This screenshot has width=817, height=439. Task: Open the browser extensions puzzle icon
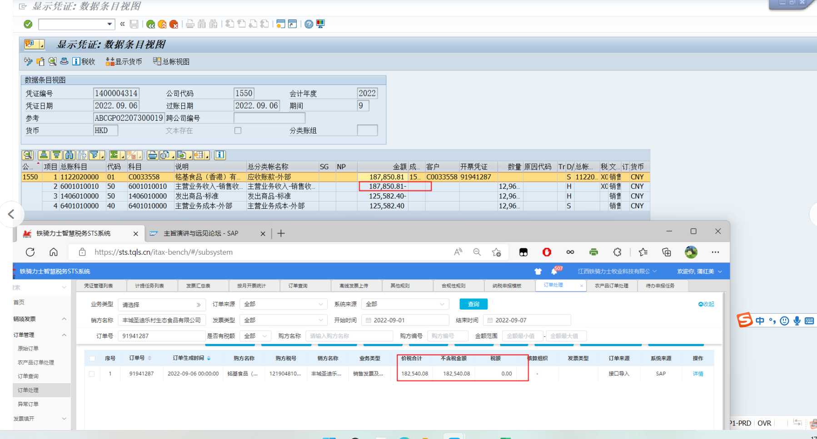(617, 252)
